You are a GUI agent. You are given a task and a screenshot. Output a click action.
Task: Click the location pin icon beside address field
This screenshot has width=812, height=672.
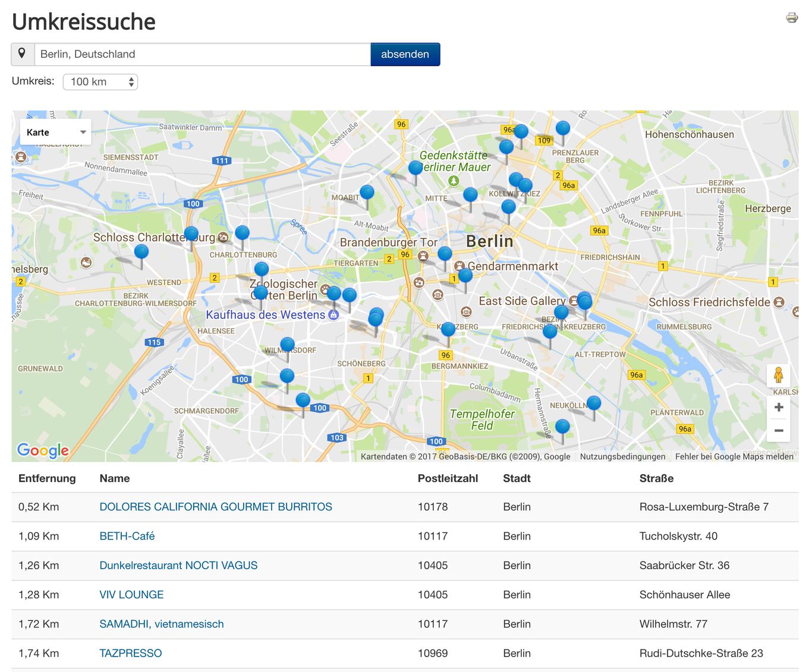23,54
